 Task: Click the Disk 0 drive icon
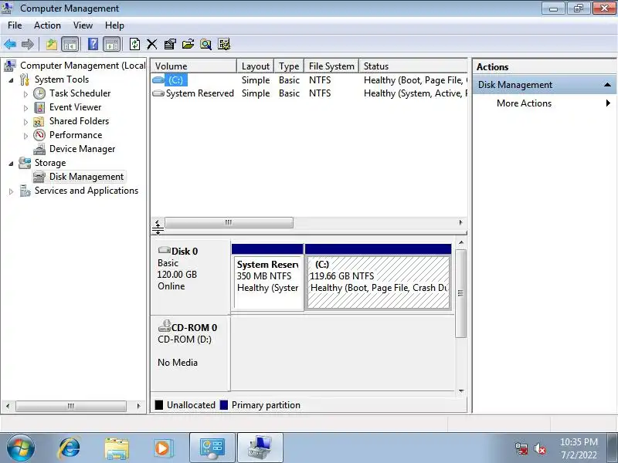pos(164,250)
